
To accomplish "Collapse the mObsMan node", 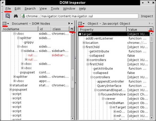I will (x=107, y=103).
